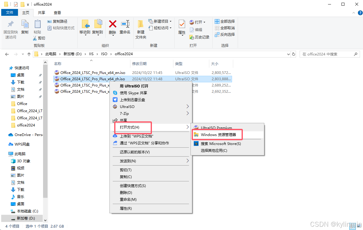Open the ribbon Open dropdown arrow
This screenshot has width=363, height=230.
pos(205,22)
